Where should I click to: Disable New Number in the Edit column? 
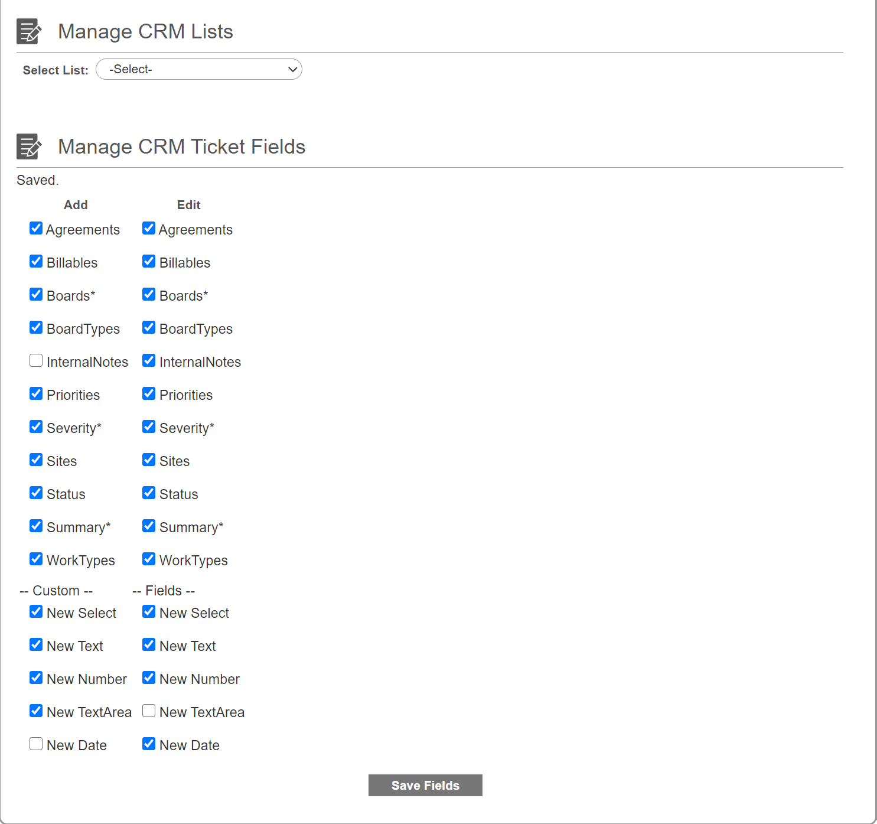point(149,678)
